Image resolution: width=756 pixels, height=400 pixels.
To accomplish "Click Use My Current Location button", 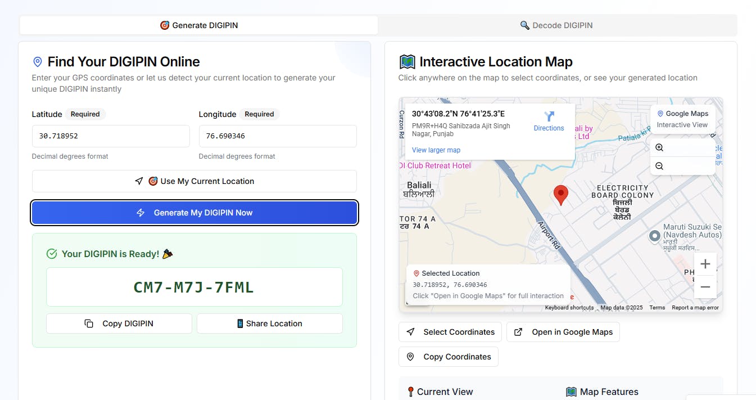I will point(194,181).
